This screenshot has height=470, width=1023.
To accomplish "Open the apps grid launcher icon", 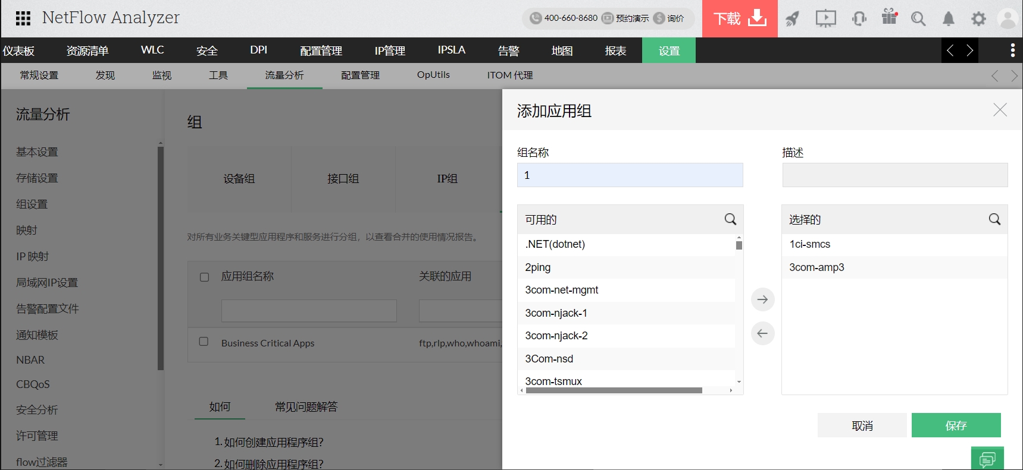I will coord(23,18).
